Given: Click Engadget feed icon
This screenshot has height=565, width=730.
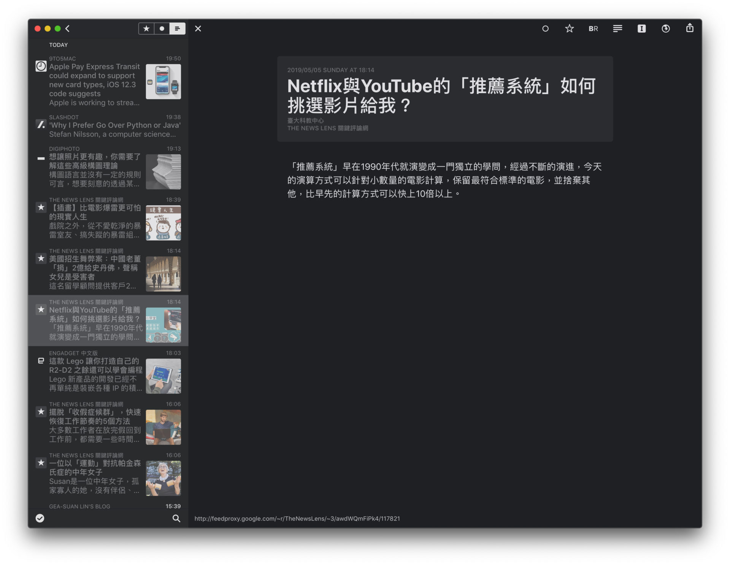Looking at the screenshot, I should (x=41, y=361).
